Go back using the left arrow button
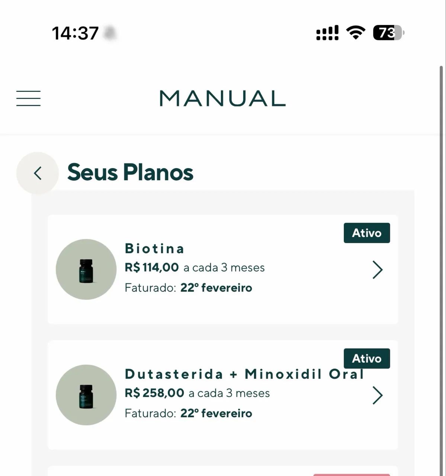Viewport: 446px width, 476px height. [x=38, y=173]
